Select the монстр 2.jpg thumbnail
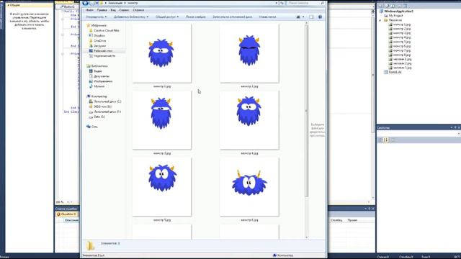The width and height of the screenshot is (461, 259). tap(249, 53)
